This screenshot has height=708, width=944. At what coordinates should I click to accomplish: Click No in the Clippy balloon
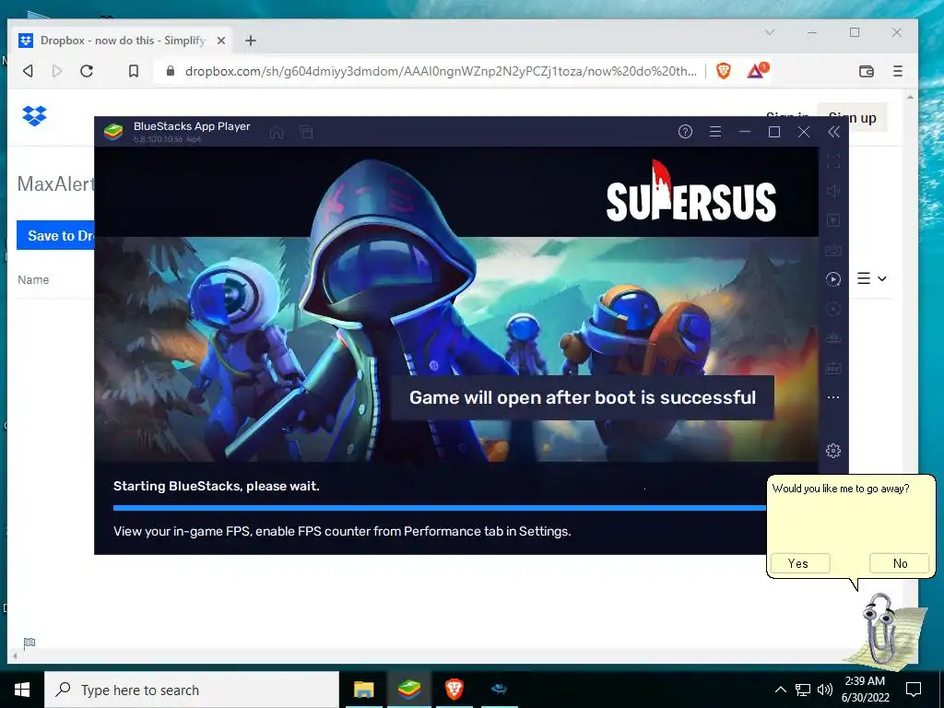(x=900, y=563)
